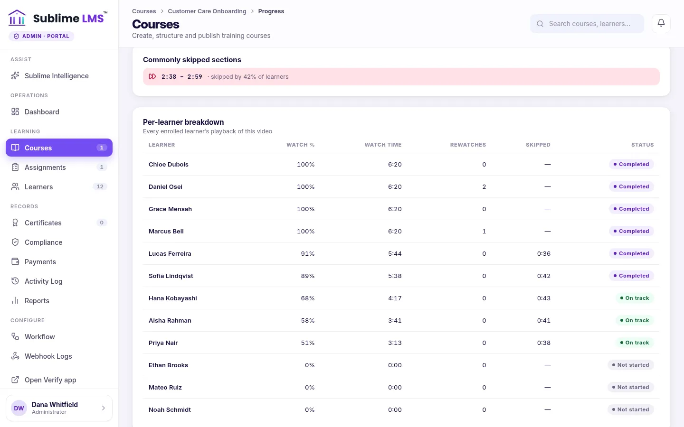Click the Courses count badge 1
The image size is (684, 427).
102,148
